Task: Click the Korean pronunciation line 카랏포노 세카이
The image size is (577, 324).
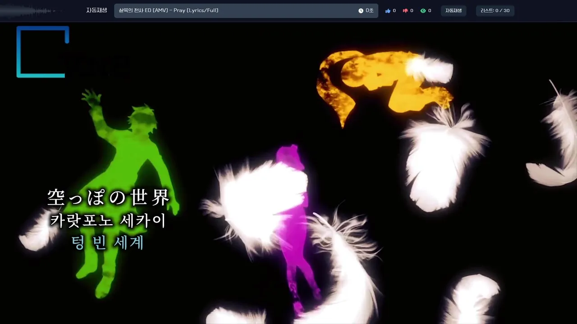Action: pos(108,221)
